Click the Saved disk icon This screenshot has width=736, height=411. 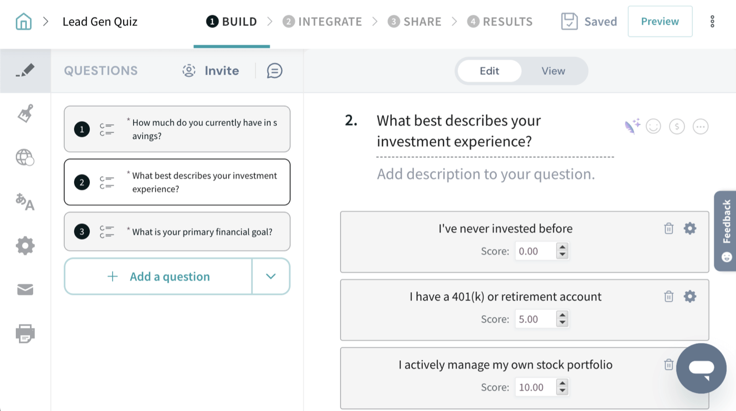coord(569,22)
